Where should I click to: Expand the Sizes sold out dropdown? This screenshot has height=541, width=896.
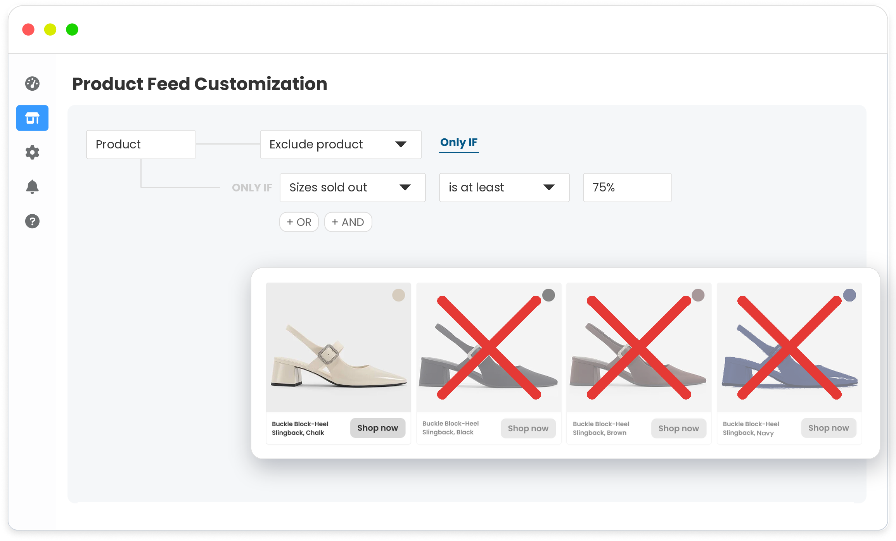click(x=353, y=188)
